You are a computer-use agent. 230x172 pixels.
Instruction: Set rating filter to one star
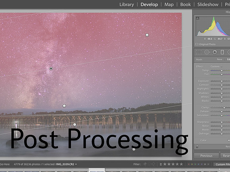pos(165,164)
